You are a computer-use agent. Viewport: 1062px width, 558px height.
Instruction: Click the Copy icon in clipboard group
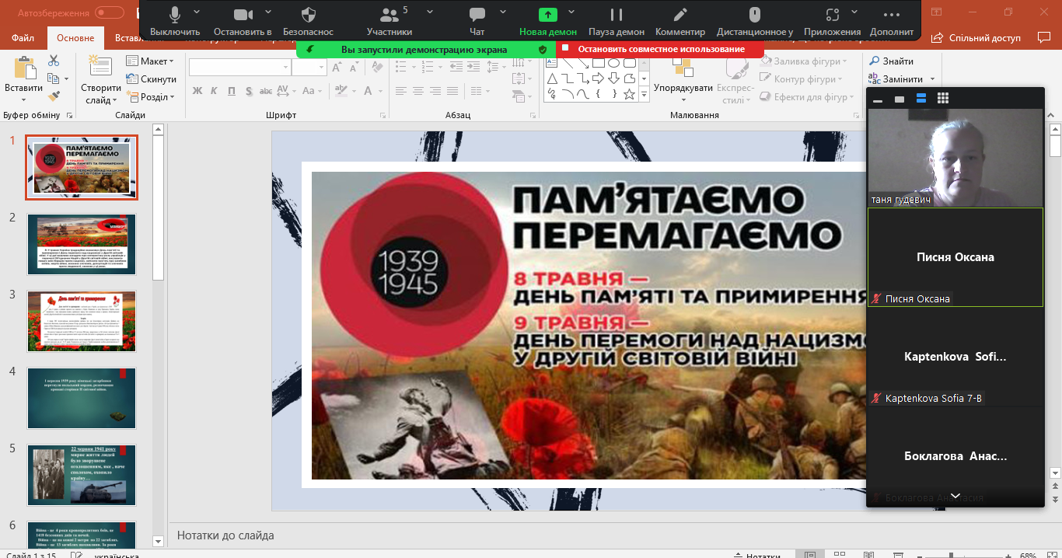[54, 78]
